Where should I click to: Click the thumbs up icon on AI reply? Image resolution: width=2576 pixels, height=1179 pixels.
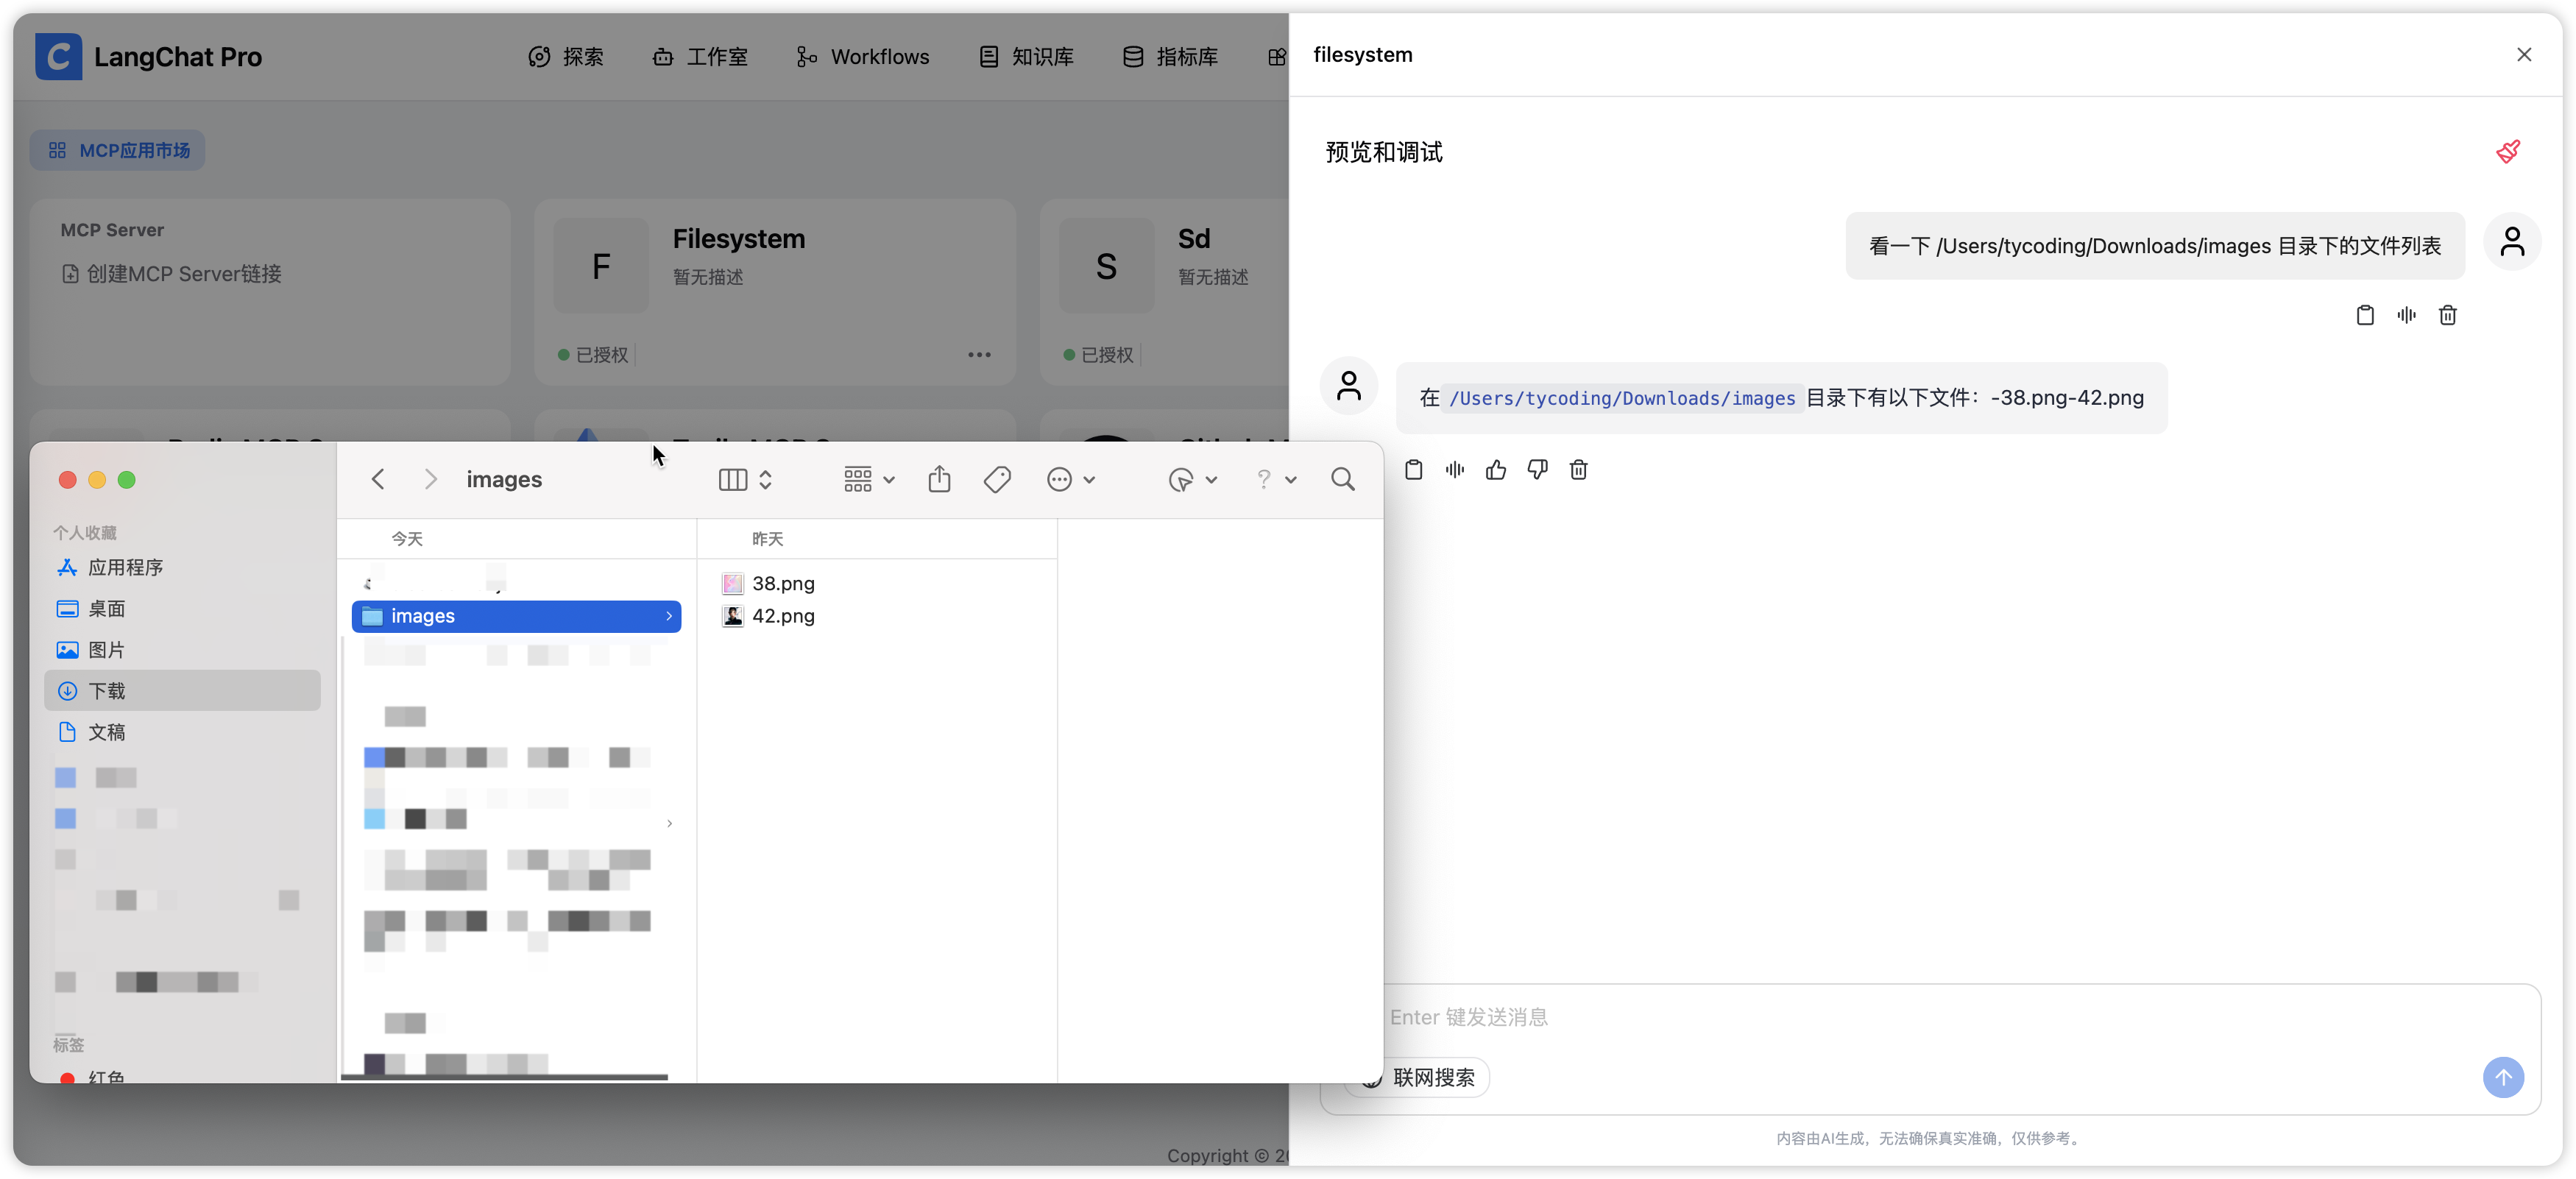[1495, 470]
